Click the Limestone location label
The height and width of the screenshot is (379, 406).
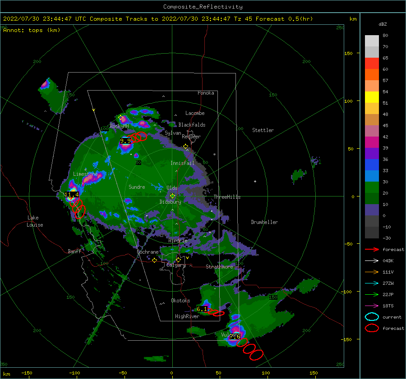click(85, 174)
